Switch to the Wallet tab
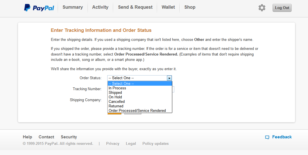 168,7
